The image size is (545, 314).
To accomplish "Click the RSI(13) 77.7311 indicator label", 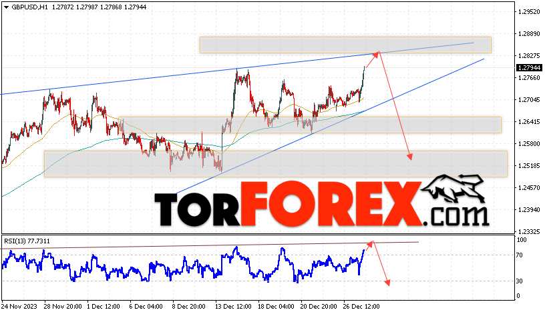I will (27, 241).
